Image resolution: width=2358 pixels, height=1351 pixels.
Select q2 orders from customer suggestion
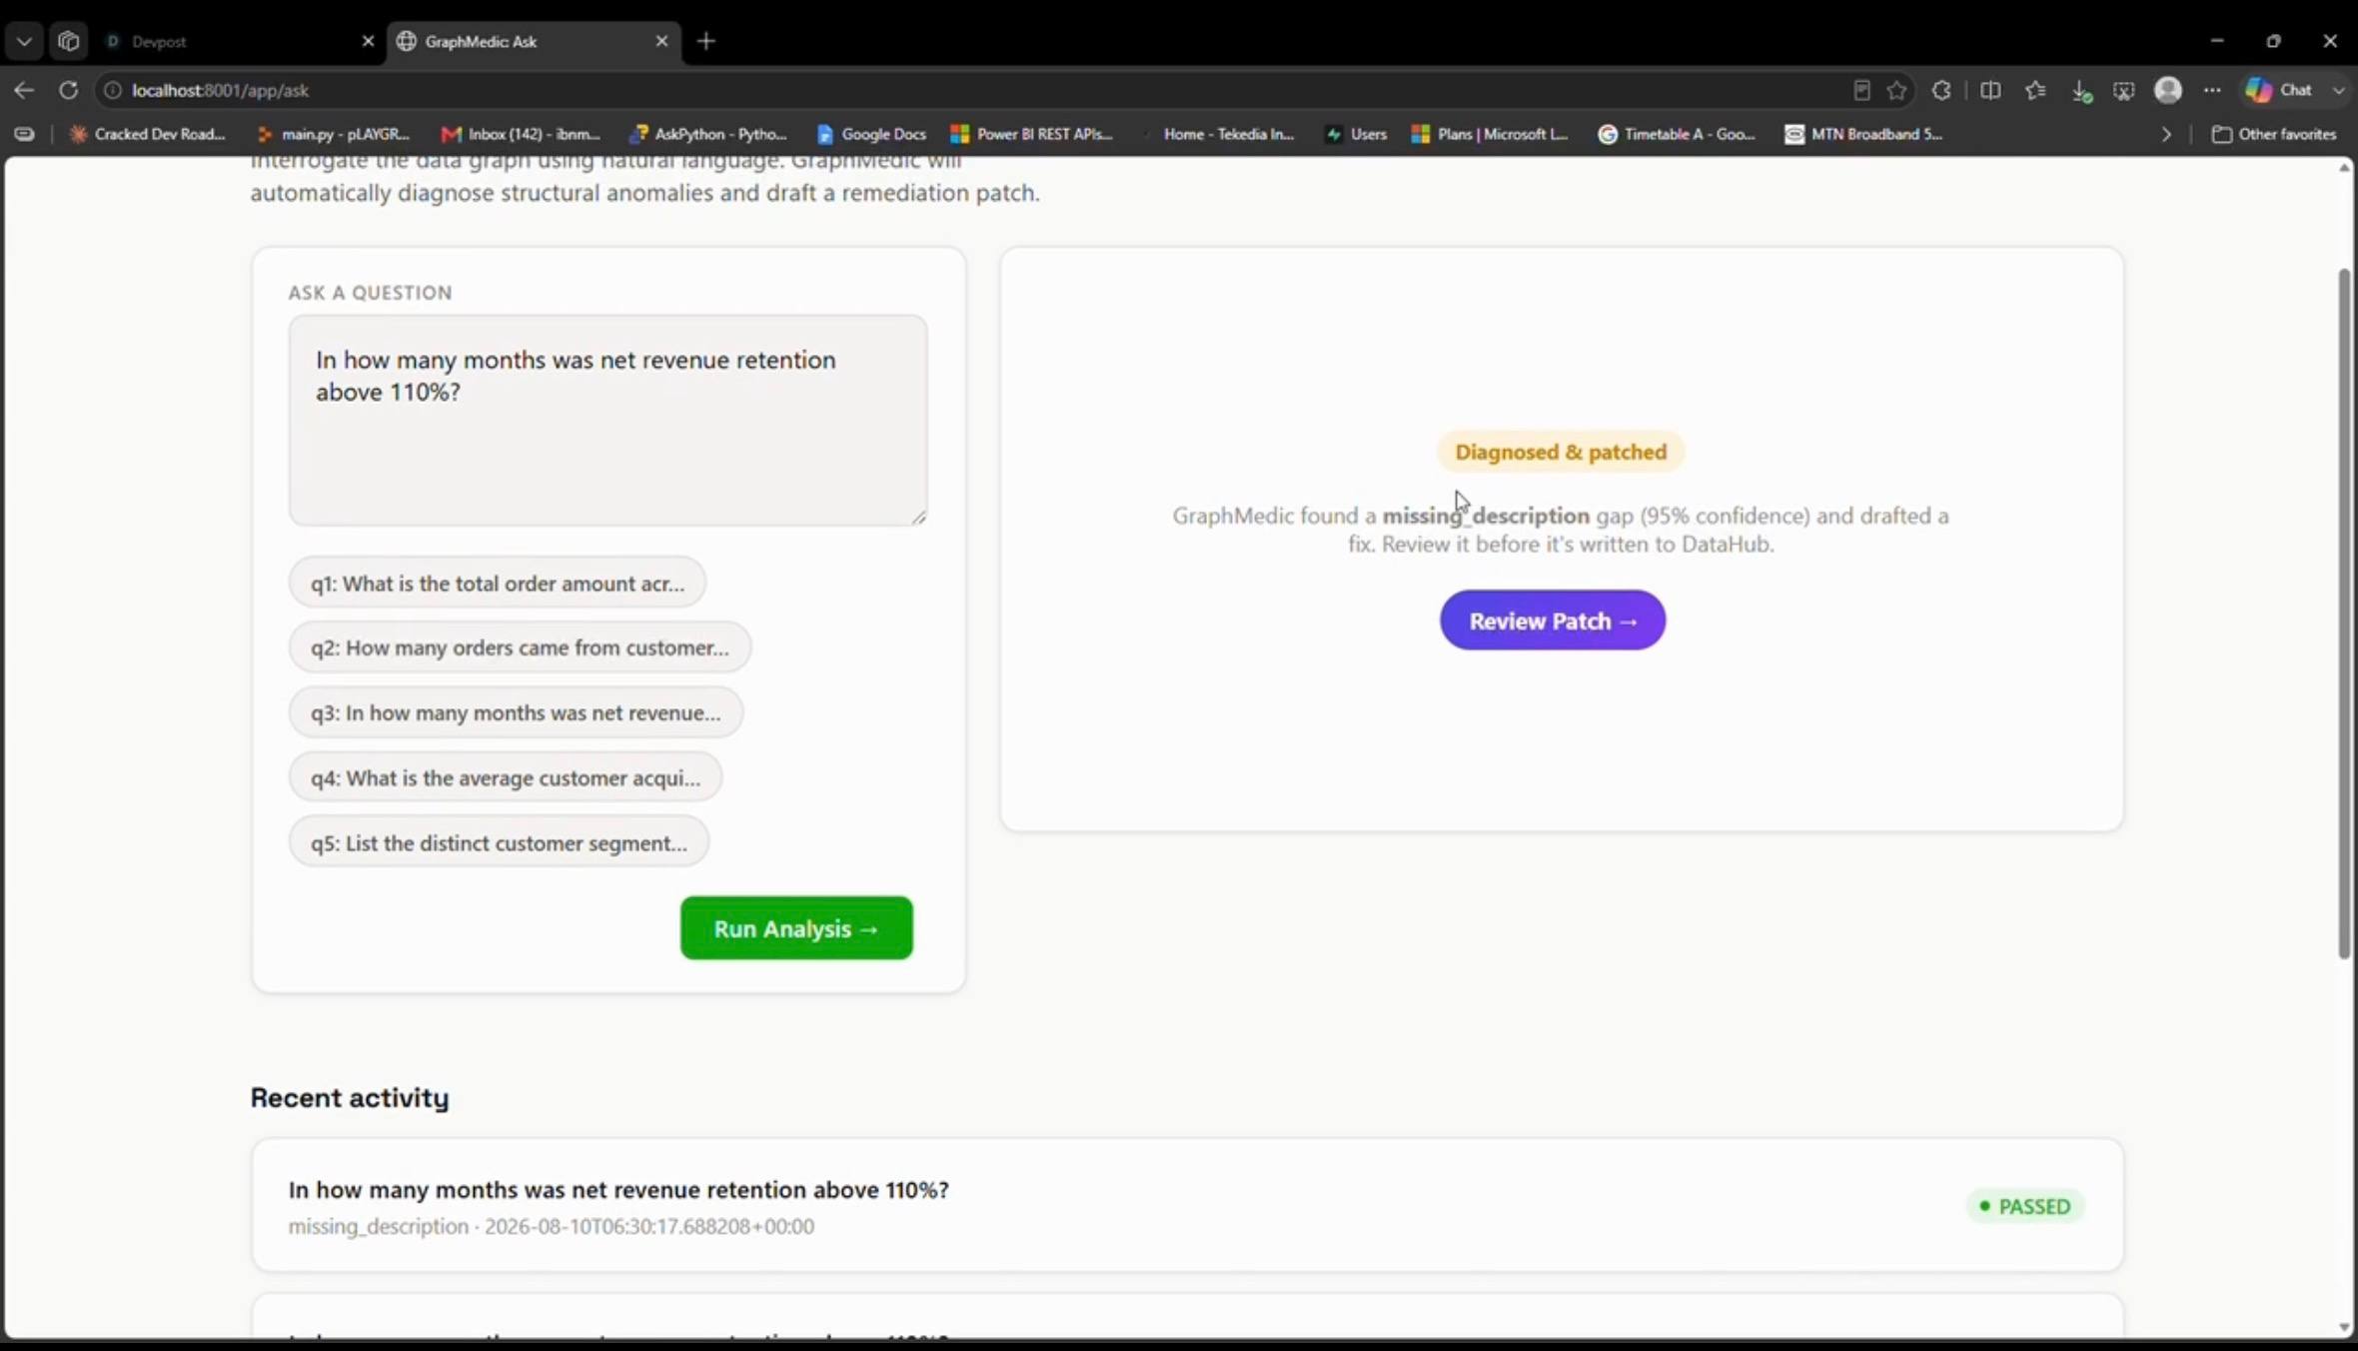520,648
